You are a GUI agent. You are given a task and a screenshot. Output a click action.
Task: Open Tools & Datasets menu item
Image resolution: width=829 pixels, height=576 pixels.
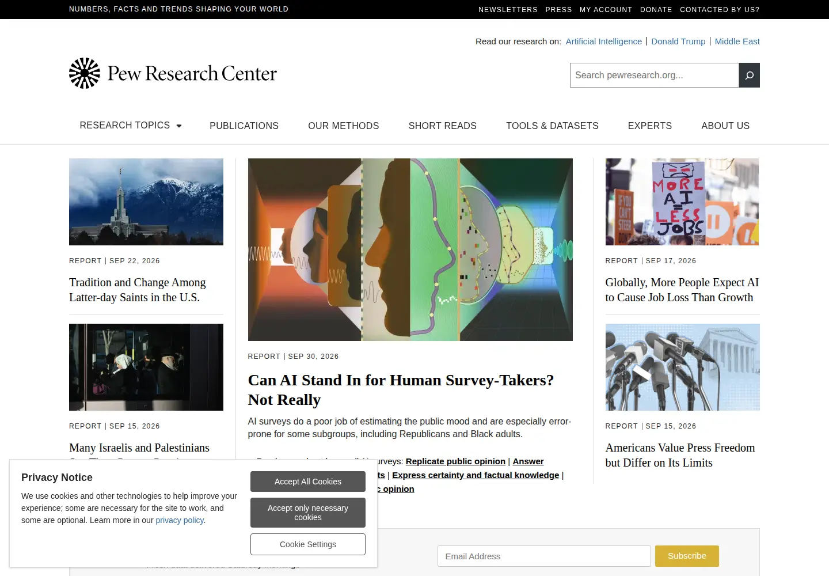tap(552, 126)
